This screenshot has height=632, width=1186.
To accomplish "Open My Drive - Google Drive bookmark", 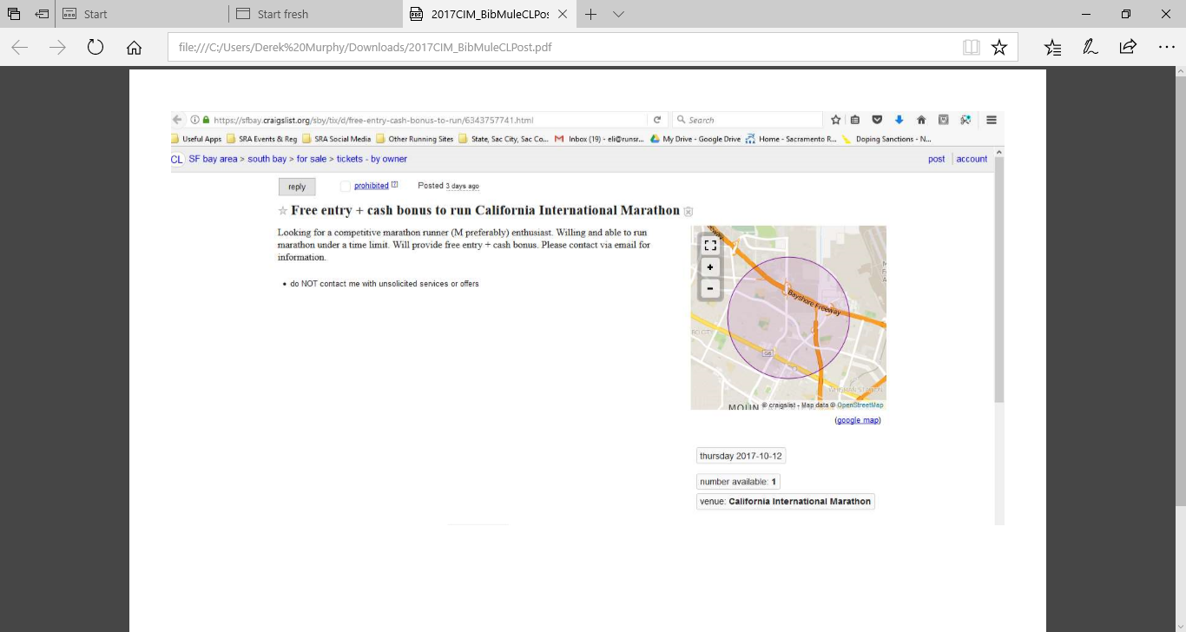I will coord(695,139).
